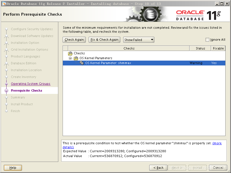Click the Finish step label
This screenshot has width=231, height=173.
(x=15, y=111)
